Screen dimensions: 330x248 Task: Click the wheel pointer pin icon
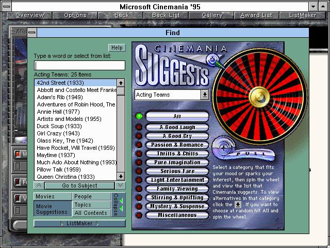tap(214, 61)
